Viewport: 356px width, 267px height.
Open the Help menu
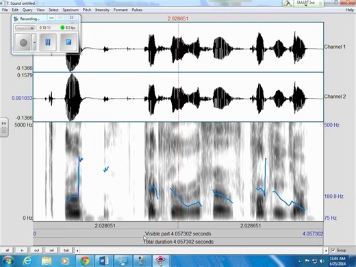(350, 10)
